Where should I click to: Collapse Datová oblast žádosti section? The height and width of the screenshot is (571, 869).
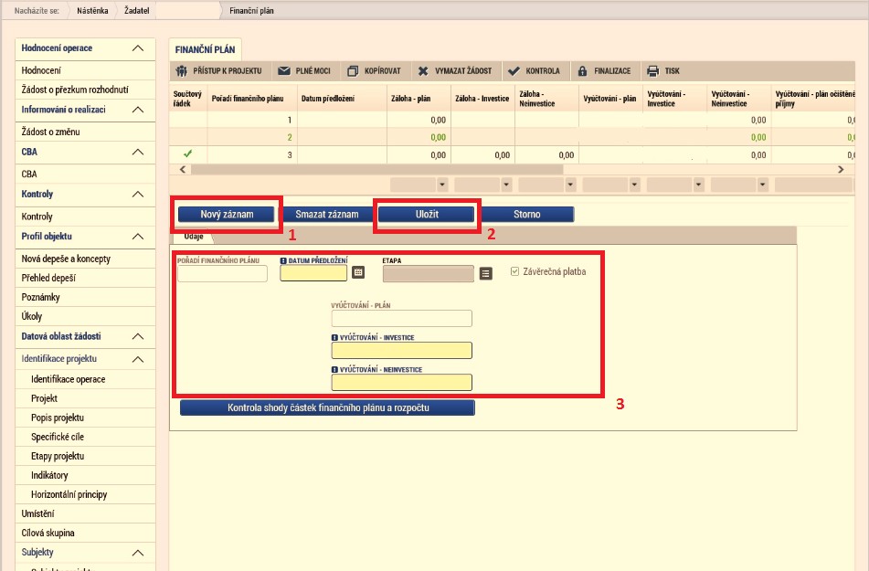point(138,336)
